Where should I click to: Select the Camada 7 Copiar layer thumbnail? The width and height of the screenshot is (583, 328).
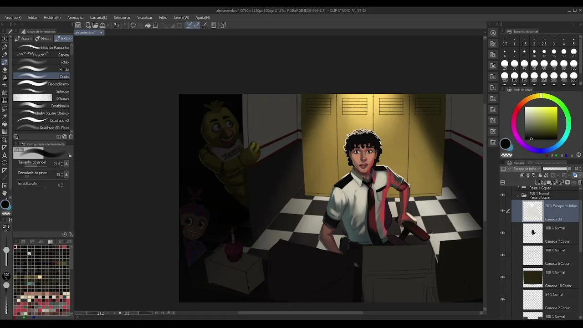532,233
